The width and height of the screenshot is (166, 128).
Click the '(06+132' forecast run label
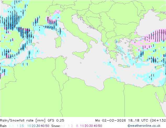158,120
